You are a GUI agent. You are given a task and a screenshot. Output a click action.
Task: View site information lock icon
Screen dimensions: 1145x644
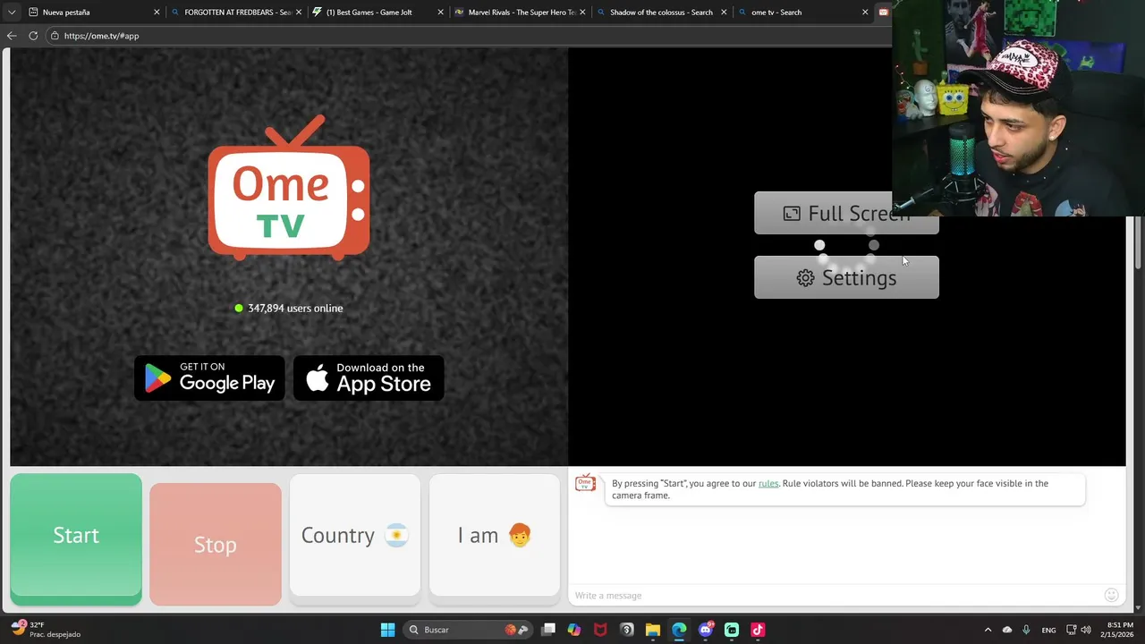coord(55,36)
